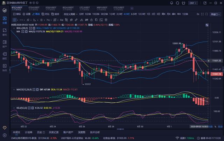
Task: Expand the crosshair tool dropdown arrow
Action: [x=17, y=20]
